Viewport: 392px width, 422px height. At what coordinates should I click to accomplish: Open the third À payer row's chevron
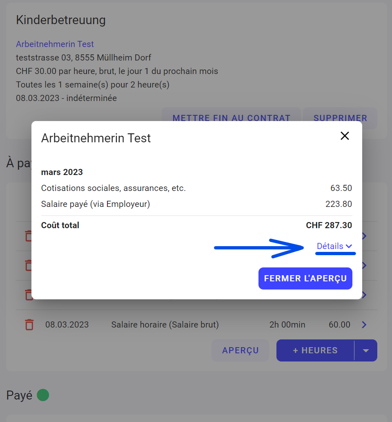tap(364, 295)
